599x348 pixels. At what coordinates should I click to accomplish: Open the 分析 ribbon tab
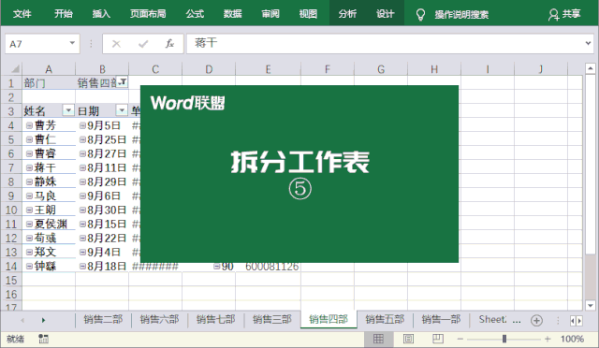tap(347, 14)
